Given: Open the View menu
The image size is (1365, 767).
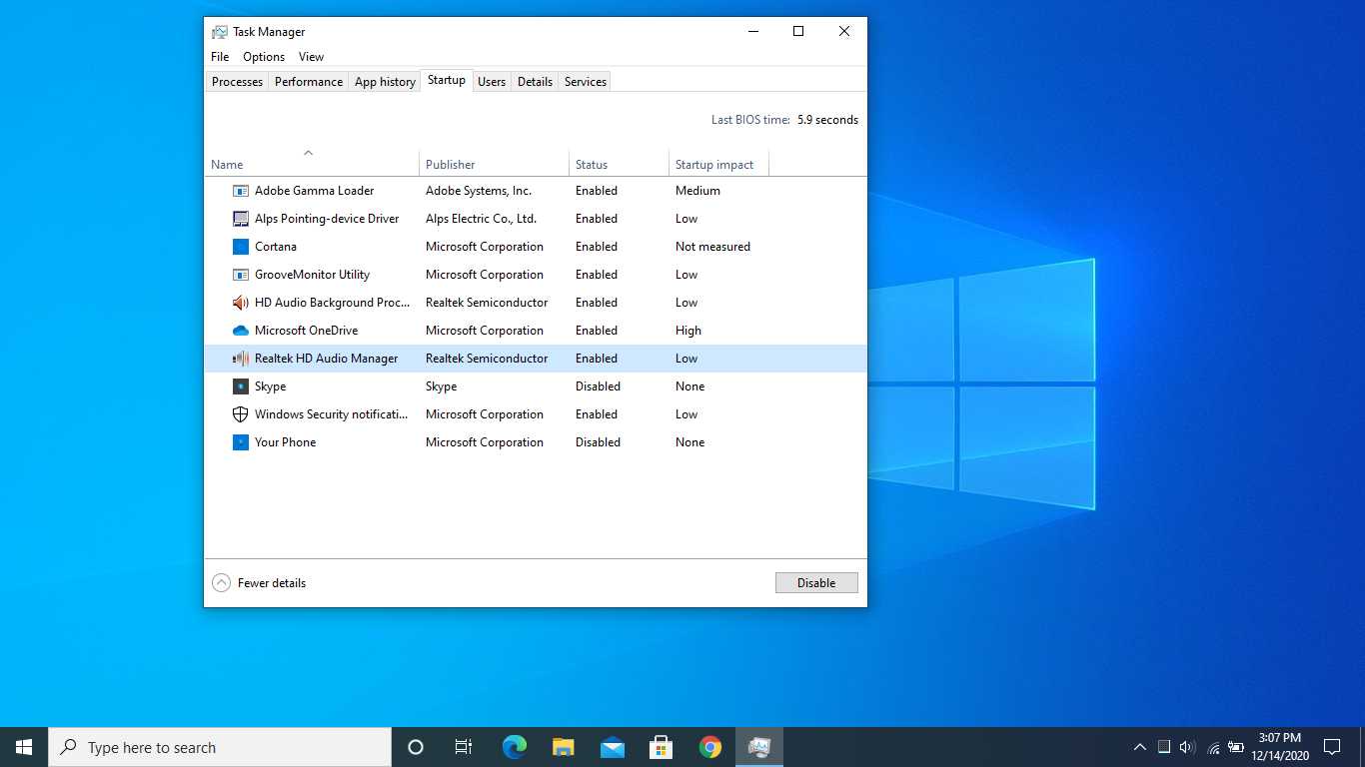Looking at the screenshot, I should pyautogui.click(x=311, y=57).
